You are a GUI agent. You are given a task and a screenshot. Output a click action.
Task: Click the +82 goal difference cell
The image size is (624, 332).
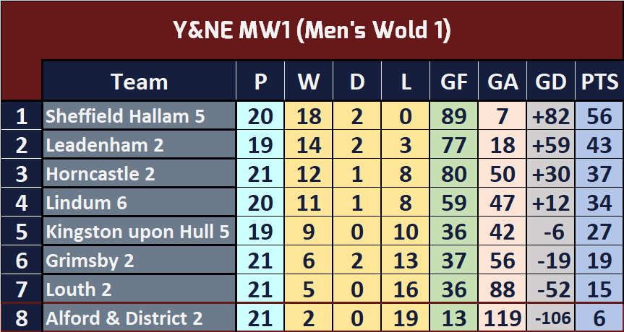[x=551, y=116]
